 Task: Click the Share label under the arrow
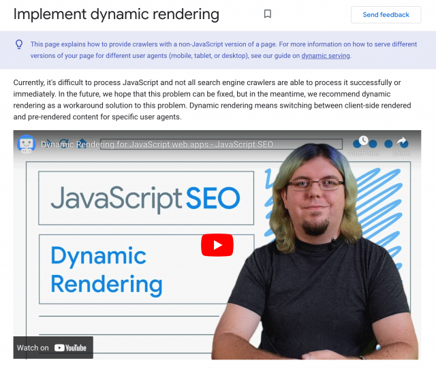[x=401, y=154]
